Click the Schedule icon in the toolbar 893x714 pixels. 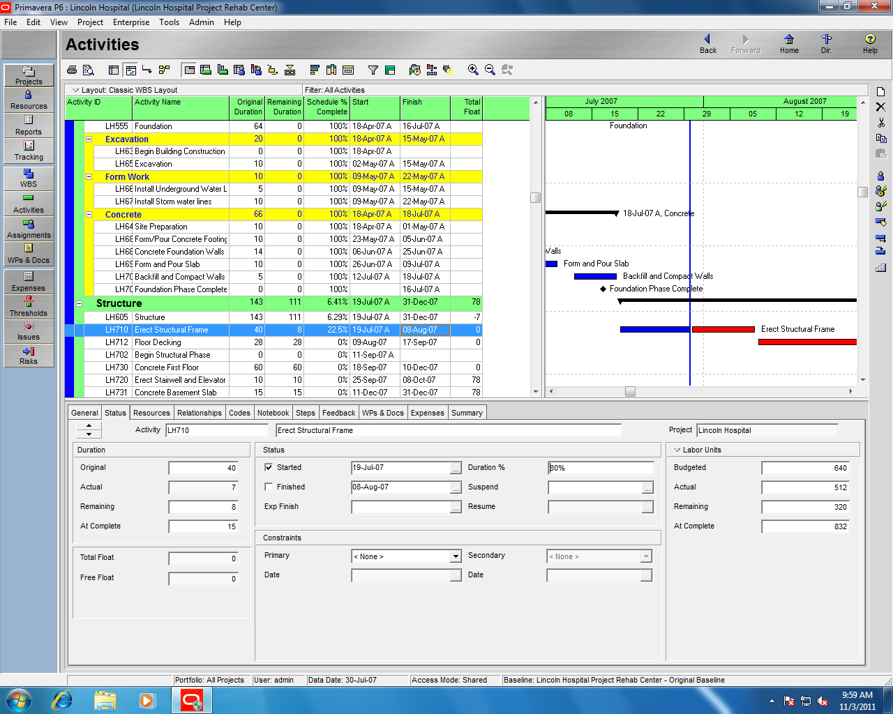[x=415, y=70]
